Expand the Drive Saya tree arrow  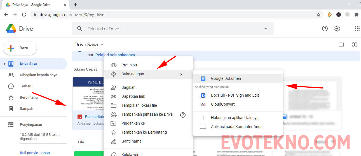click(x=4, y=64)
